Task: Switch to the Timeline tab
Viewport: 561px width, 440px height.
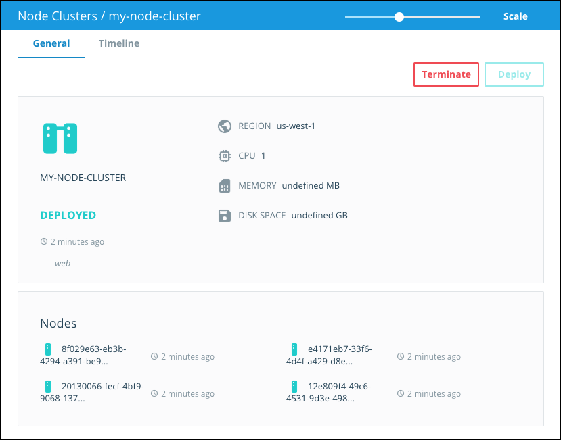Action: pos(118,43)
